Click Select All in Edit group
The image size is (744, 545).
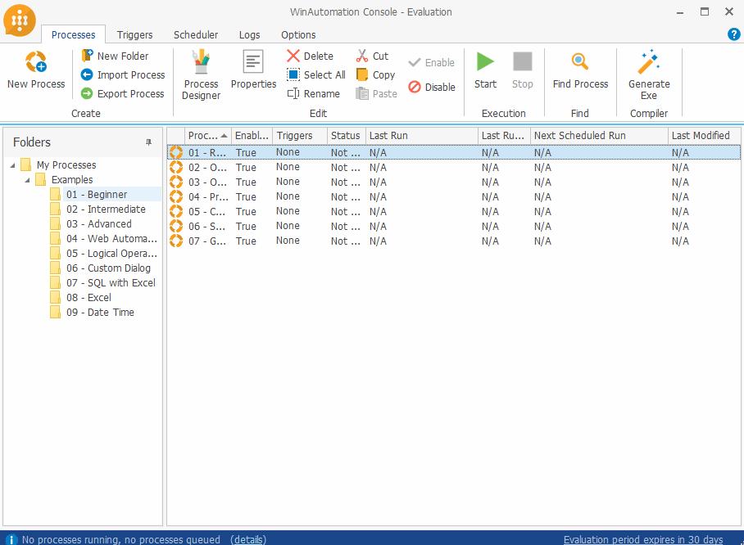pyautogui.click(x=316, y=75)
